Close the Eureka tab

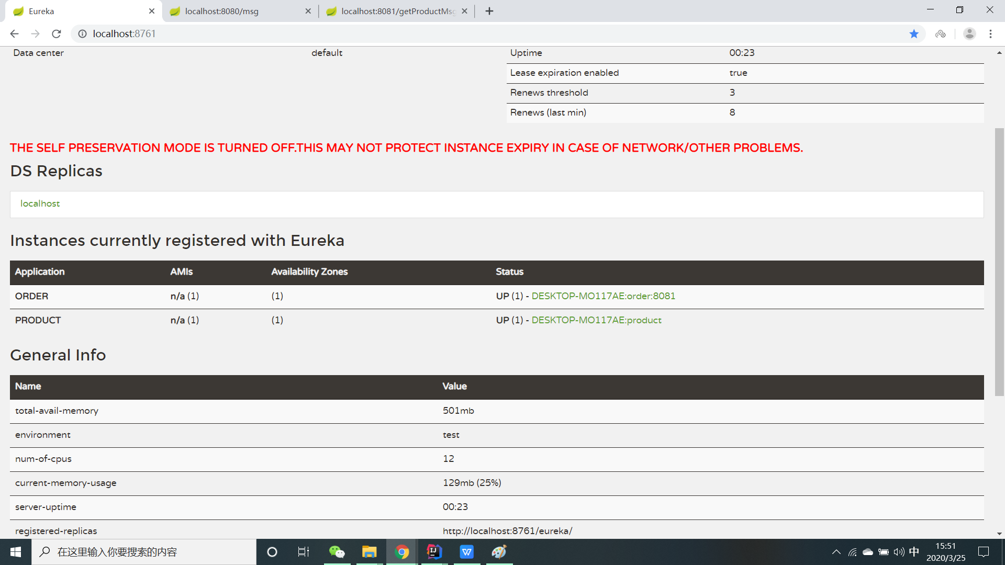tap(152, 11)
